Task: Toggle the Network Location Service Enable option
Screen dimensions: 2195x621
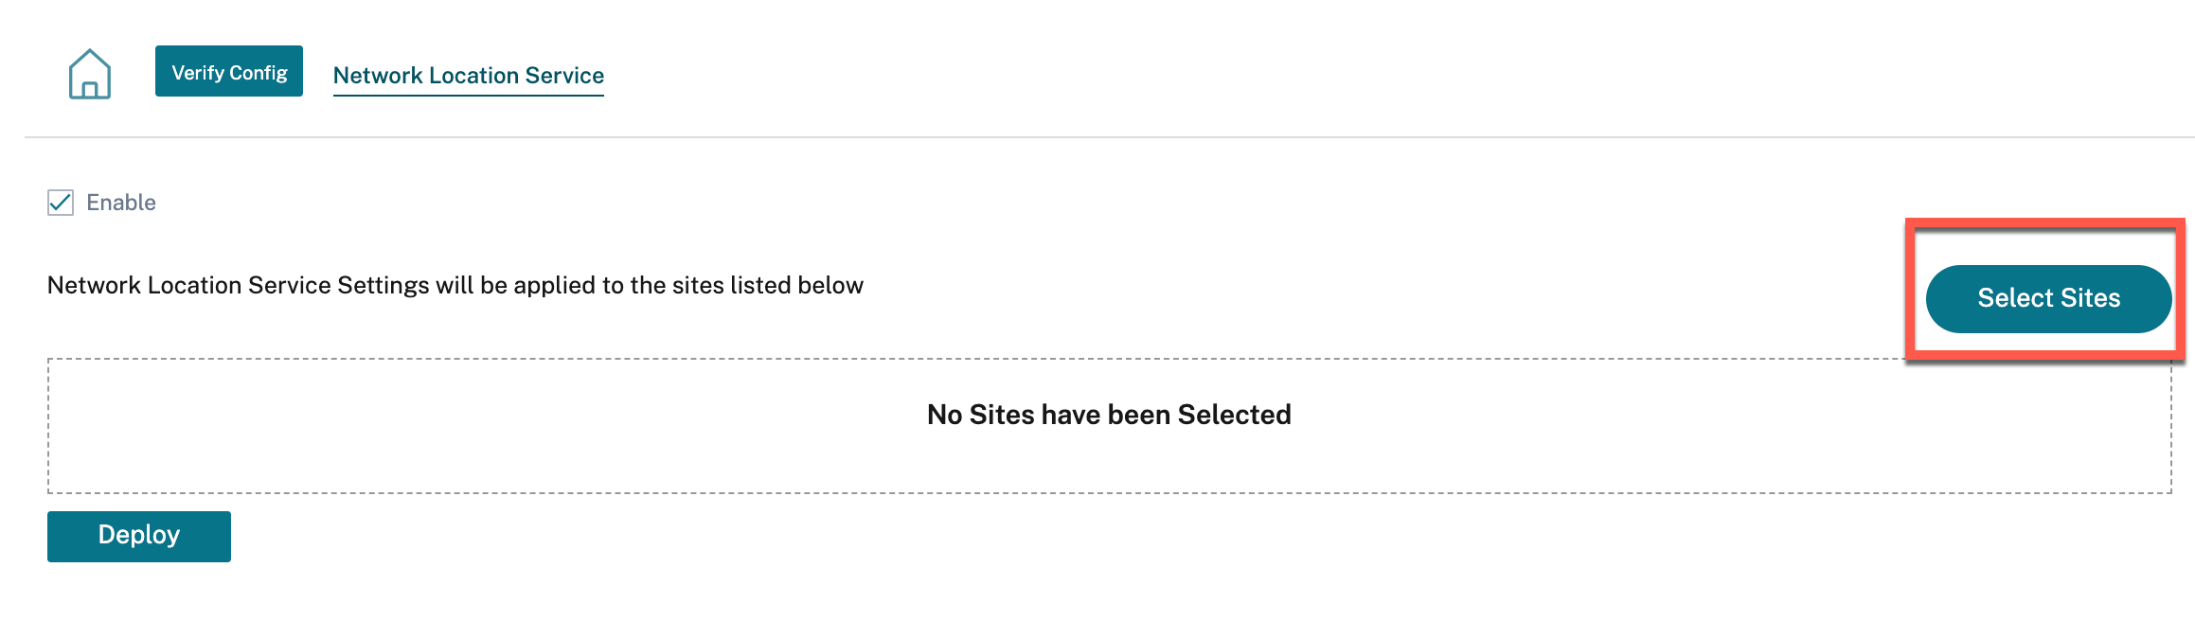Action: (61, 203)
